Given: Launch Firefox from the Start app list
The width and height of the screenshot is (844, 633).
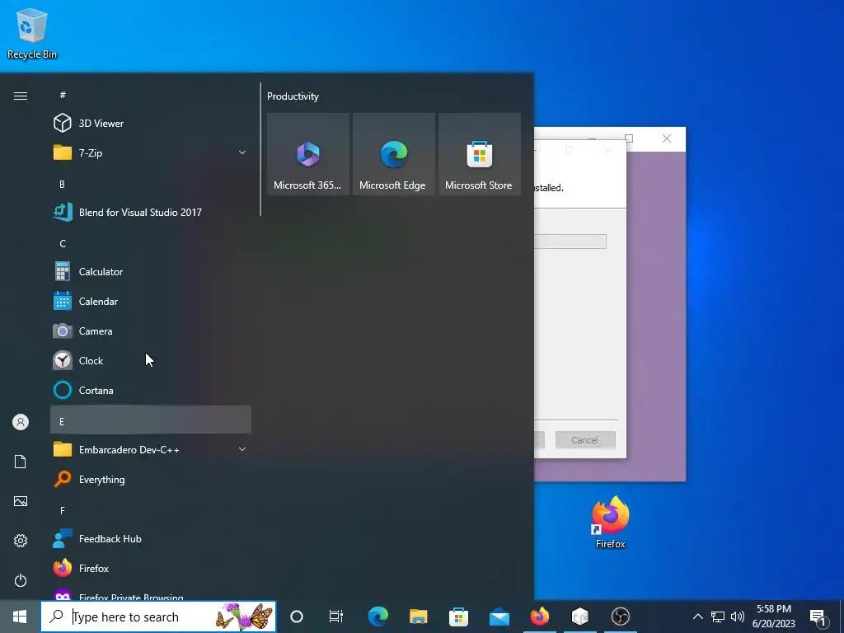Looking at the screenshot, I should point(151,568).
